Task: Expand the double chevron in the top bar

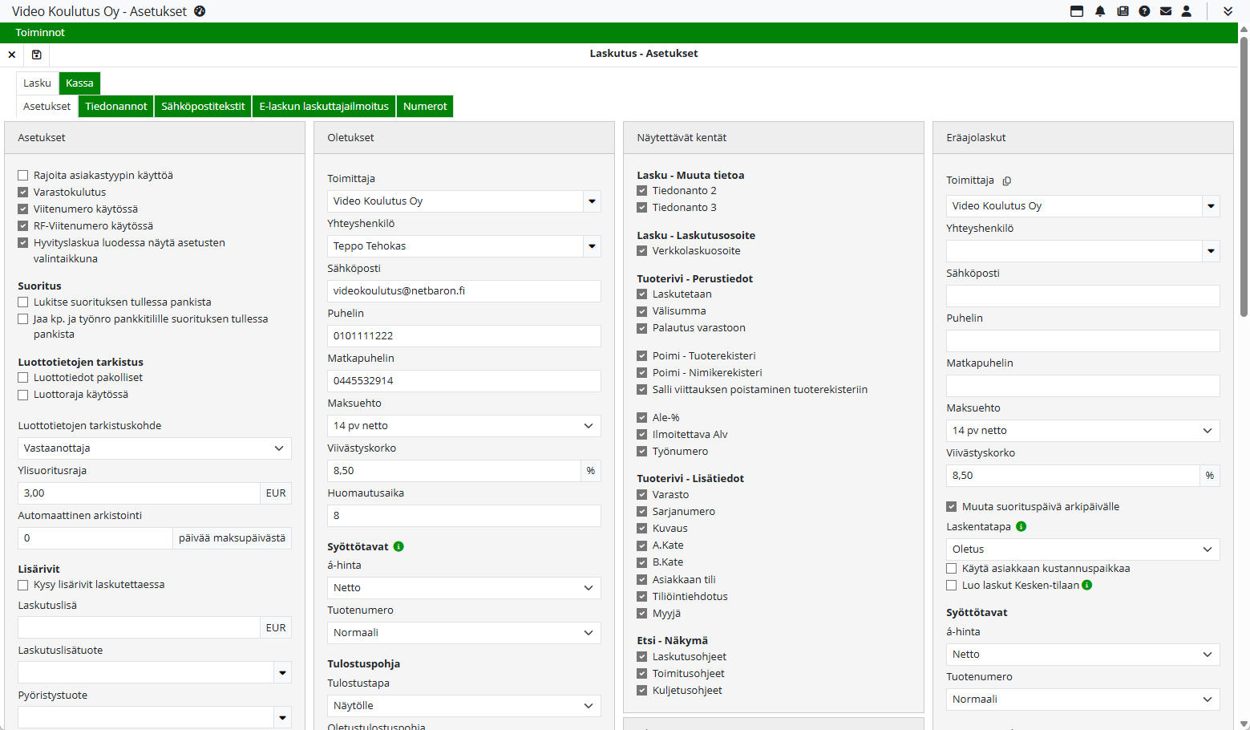Action: pos(1228,11)
